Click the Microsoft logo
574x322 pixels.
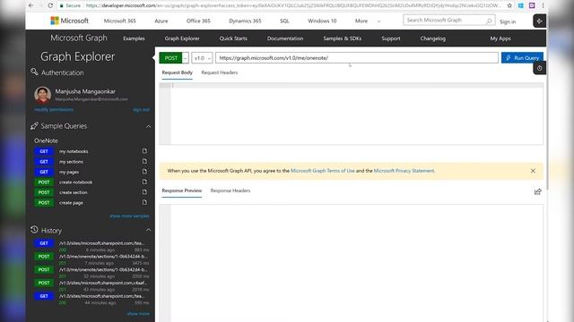[x=70, y=21]
